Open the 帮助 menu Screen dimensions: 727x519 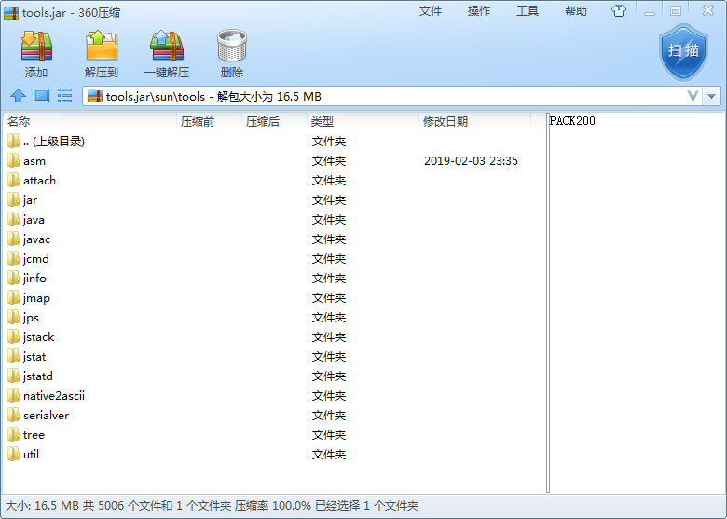tap(576, 11)
